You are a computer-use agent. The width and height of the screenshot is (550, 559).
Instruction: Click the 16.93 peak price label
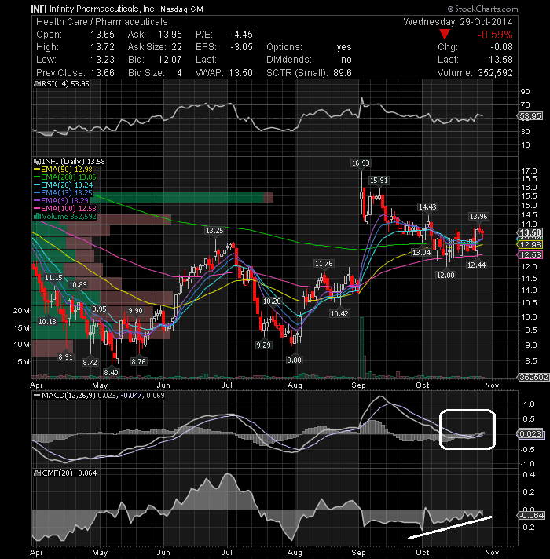point(361,163)
